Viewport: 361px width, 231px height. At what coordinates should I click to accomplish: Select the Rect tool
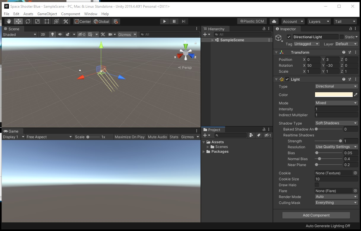click(47, 21)
